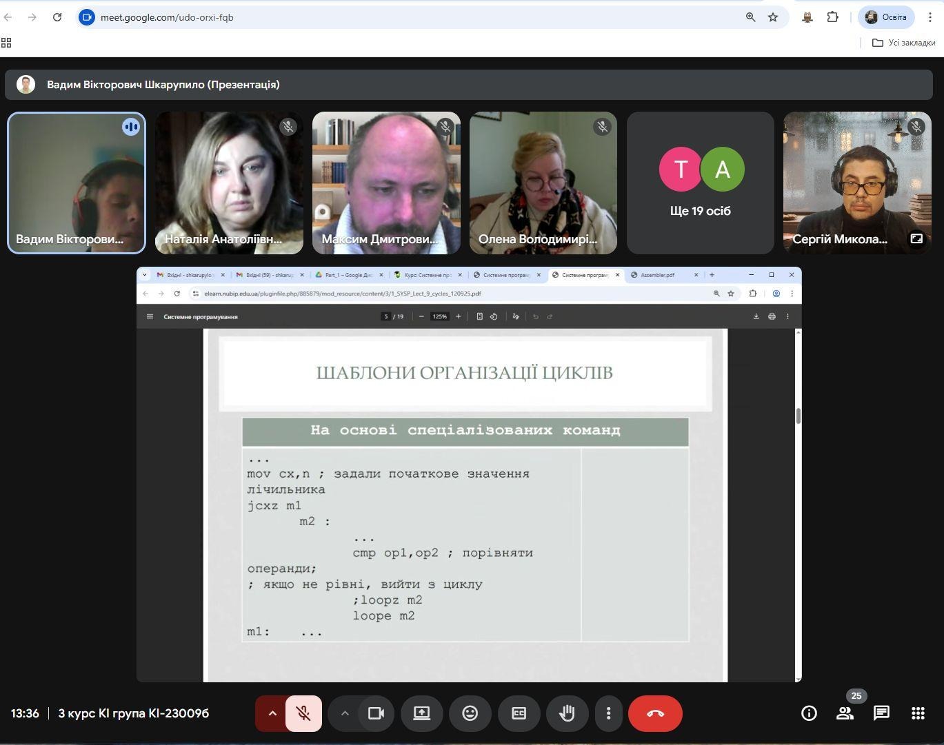
Task: Select Наталія Анатоліївна's video tile
Action: (x=229, y=183)
